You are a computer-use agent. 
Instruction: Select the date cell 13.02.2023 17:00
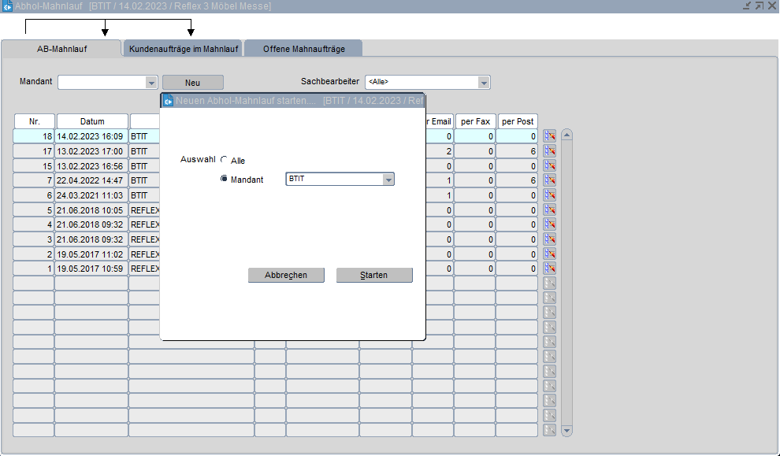point(91,151)
